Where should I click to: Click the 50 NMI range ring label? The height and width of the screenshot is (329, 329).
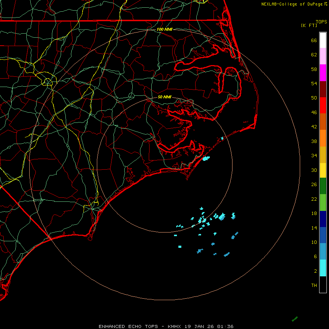(x=164, y=97)
